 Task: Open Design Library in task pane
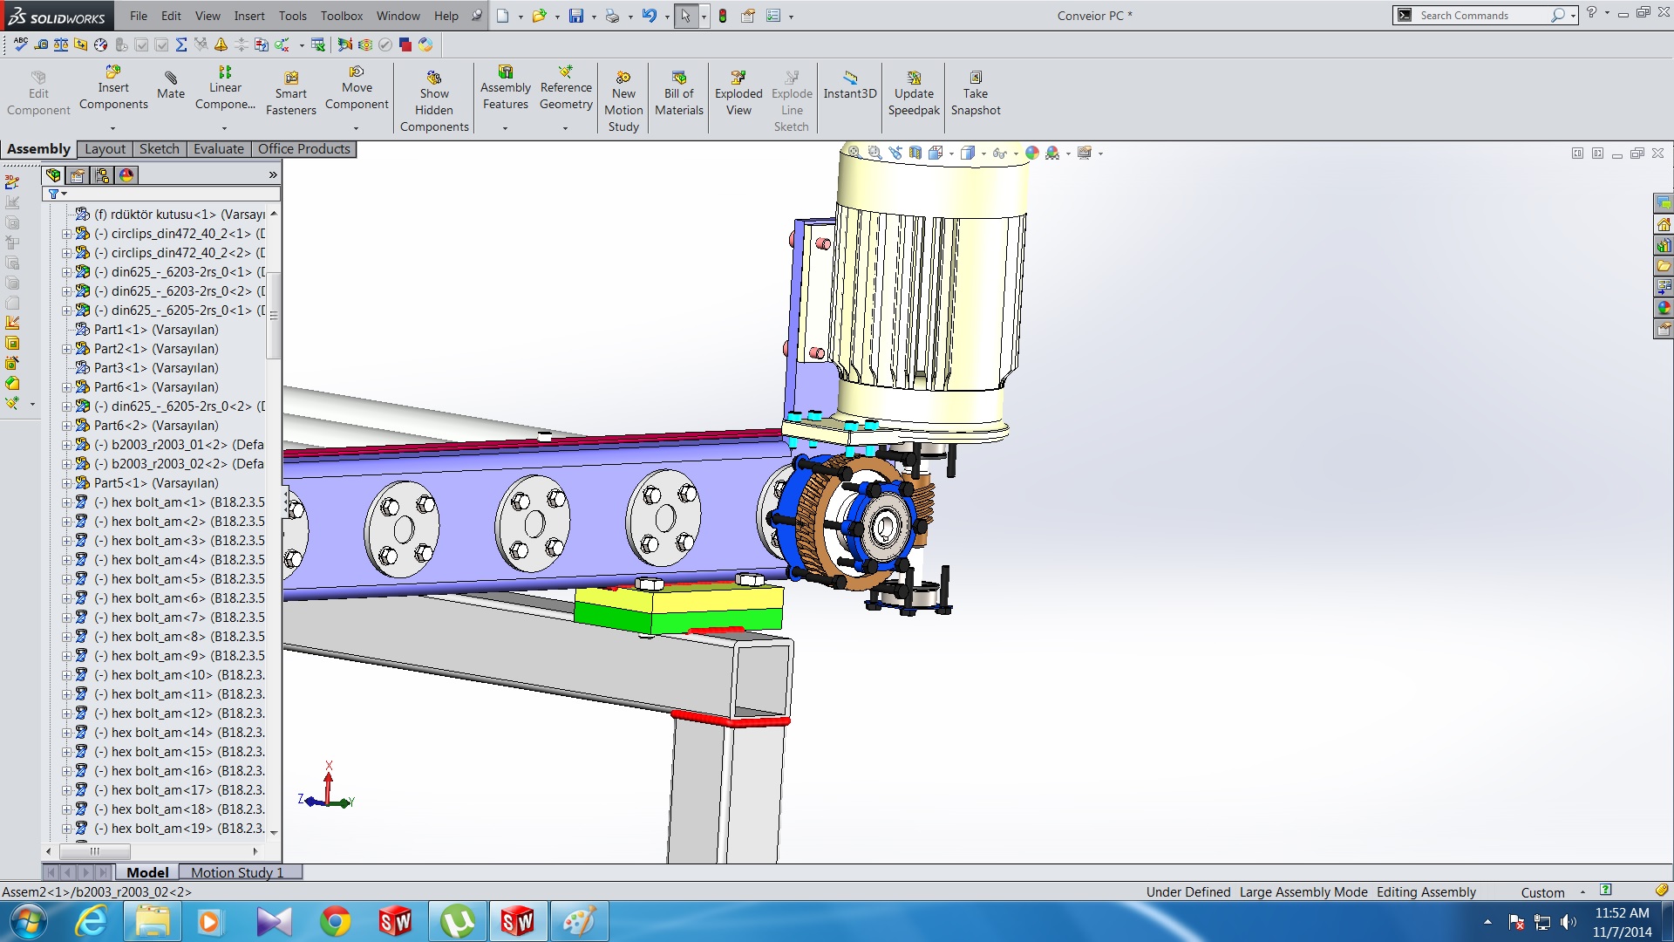(x=1664, y=245)
